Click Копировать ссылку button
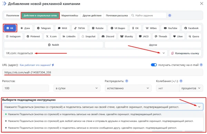The height and width of the screenshot is (134, 207). 185,53
